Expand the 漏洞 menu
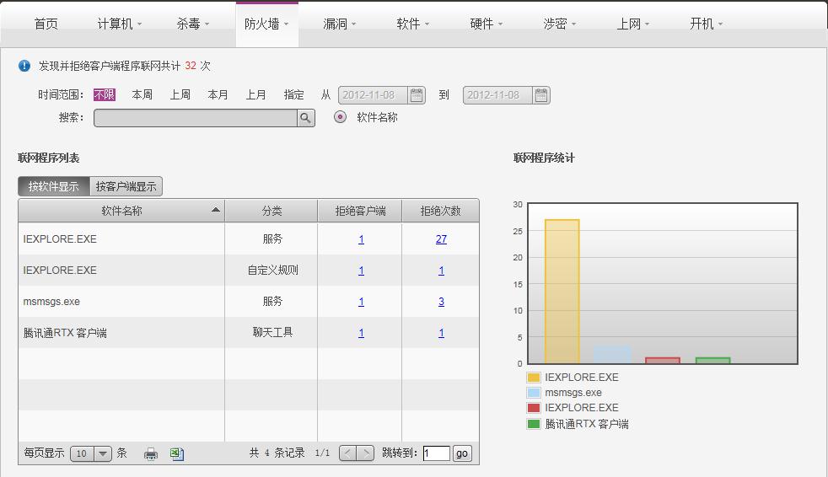This screenshot has height=477, width=828. (340, 24)
